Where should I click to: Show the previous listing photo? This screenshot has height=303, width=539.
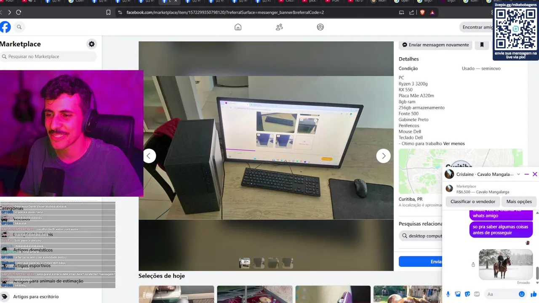(x=149, y=156)
